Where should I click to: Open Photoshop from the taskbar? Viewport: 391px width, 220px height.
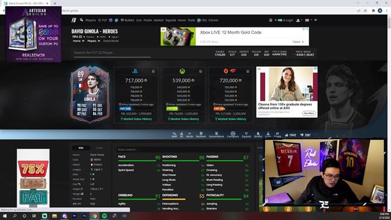tap(84, 216)
